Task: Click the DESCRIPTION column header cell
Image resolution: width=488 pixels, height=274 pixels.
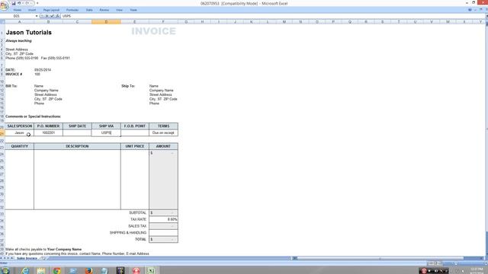Action: click(x=77, y=146)
